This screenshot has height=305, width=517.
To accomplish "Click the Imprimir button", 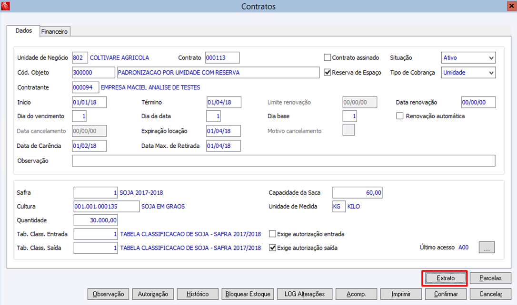I will (x=401, y=294).
